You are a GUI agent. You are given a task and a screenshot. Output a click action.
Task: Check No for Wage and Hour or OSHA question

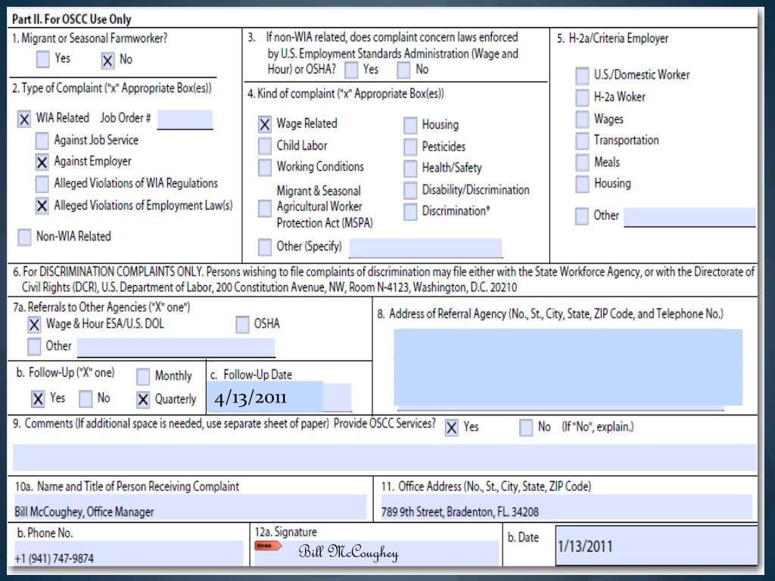[x=404, y=70]
